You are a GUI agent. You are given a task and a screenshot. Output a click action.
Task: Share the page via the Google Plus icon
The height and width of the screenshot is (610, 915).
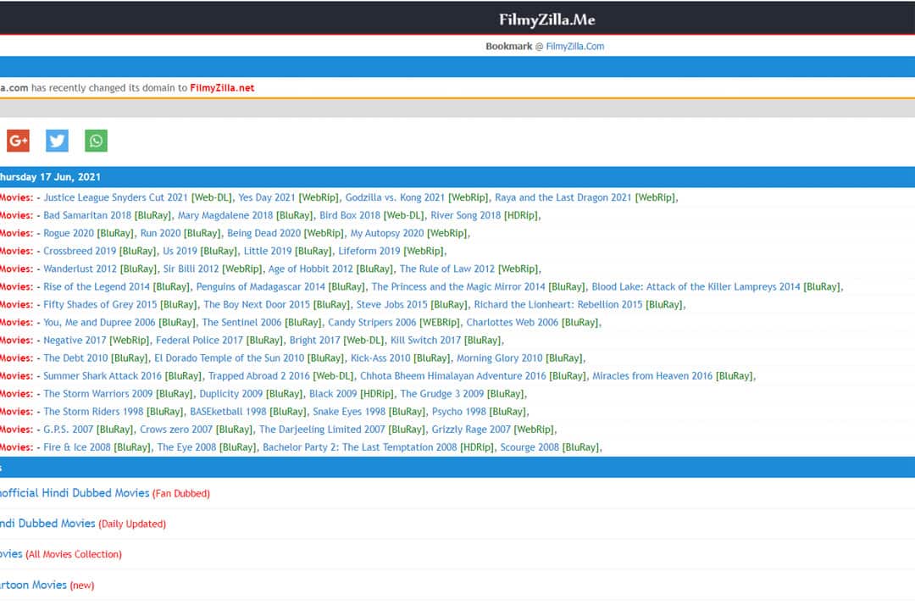coord(18,141)
